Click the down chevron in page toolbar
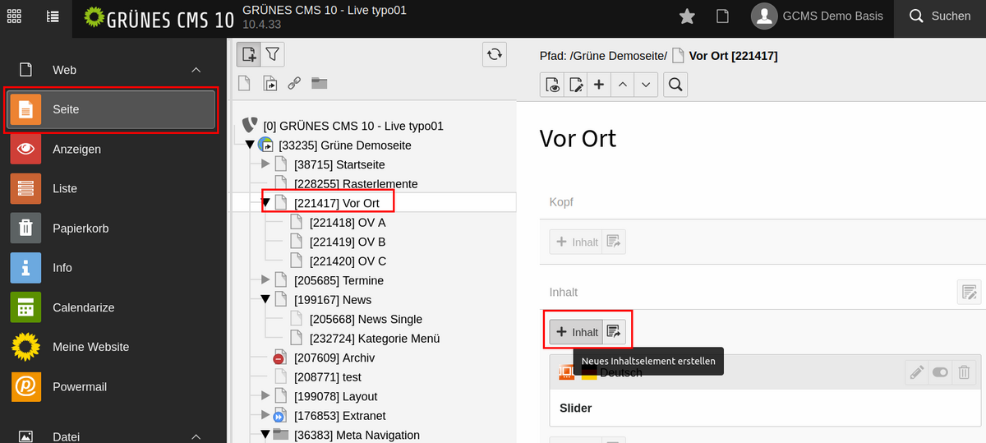Screen dimensions: 986x443 (x=647, y=85)
